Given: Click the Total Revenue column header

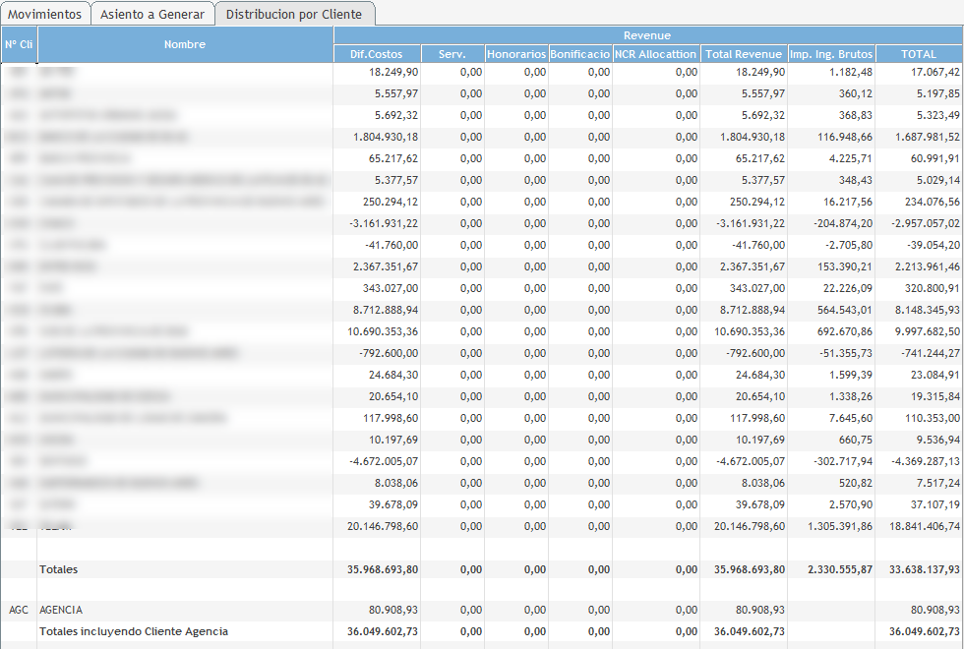Looking at the screenshot, I should point(744,54).
